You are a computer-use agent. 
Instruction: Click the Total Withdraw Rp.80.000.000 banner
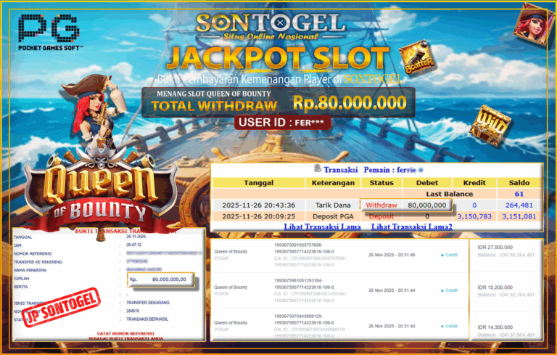(278, 102)
